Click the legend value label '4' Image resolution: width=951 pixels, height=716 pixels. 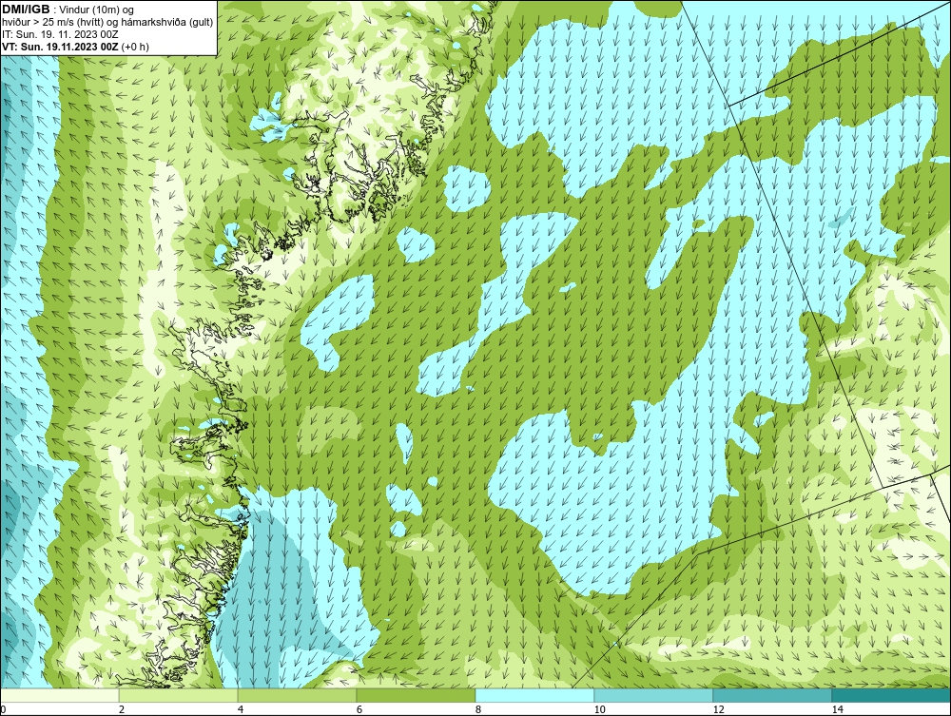click(x=241, y=709)
